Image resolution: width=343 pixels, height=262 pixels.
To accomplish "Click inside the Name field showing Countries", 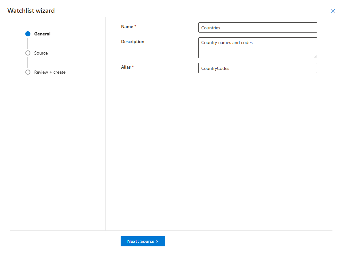I will click(x=258, y=27).
